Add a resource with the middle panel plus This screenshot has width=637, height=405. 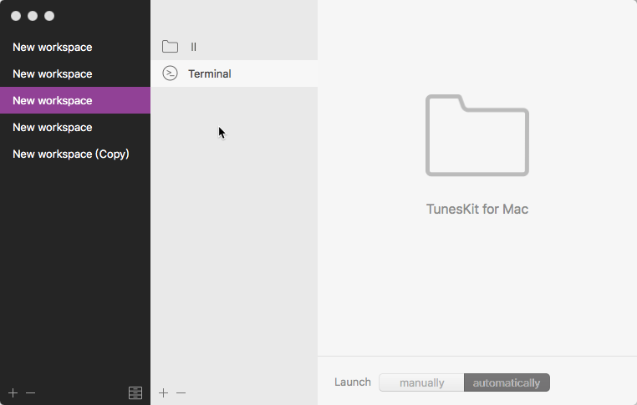click(163, 392)
